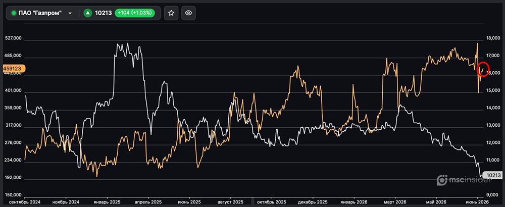Click the 192,000 left axis label

14,177
